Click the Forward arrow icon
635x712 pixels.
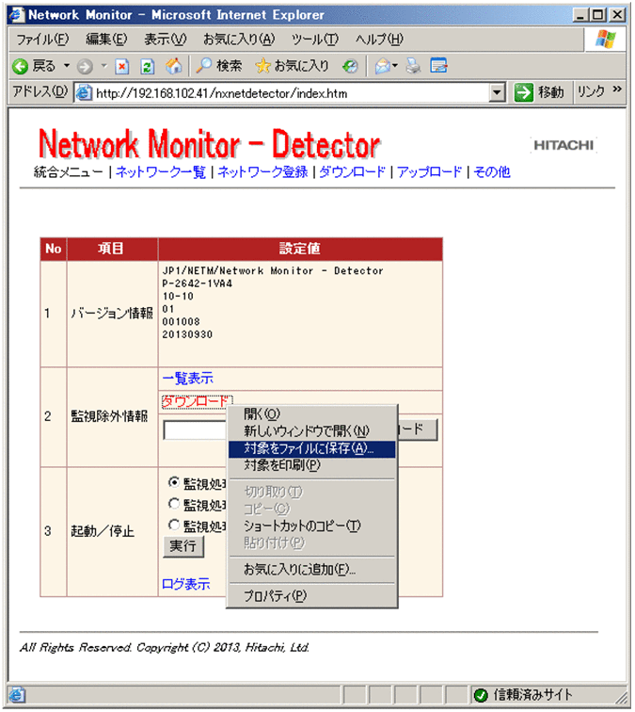click(x=85, y=67)
